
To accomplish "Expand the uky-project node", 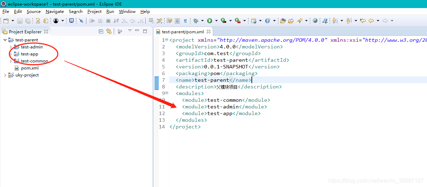I will click(5, 75).
